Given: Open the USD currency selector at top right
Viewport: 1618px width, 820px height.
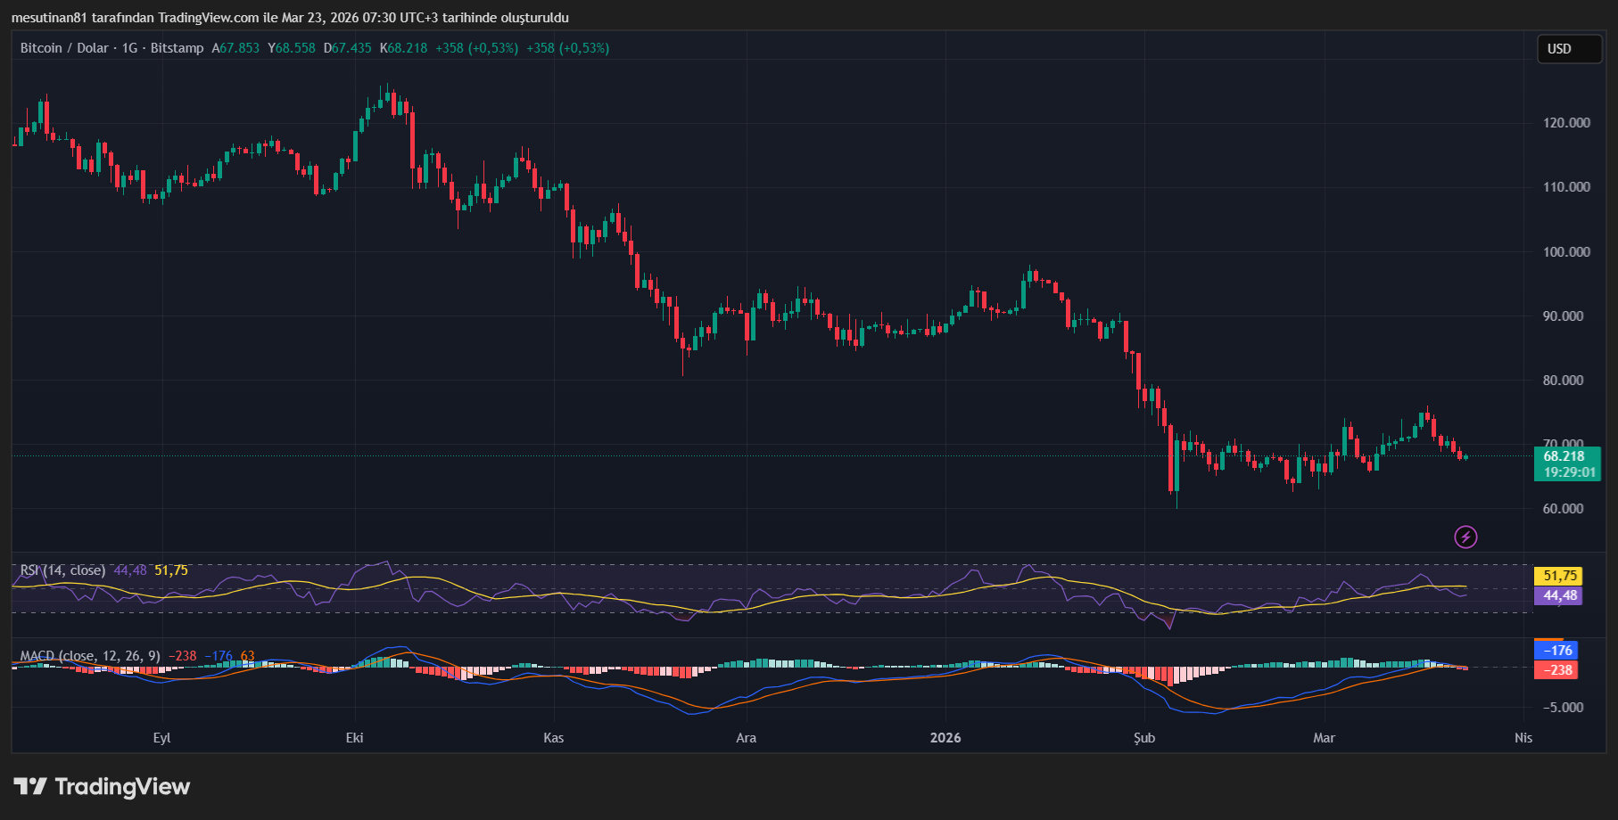Looking at the screenshot, I should point(1568,49).
